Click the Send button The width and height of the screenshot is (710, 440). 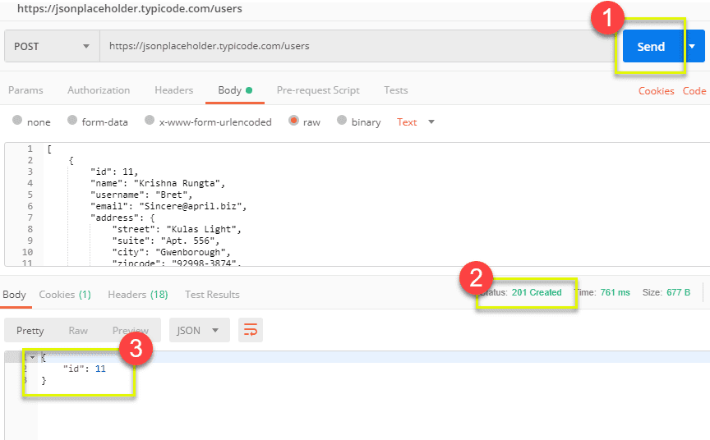pos(651,47)
